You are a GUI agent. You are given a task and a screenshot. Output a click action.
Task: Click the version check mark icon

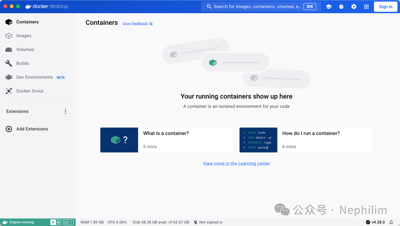pyautogui.click(x=368, y=222)
